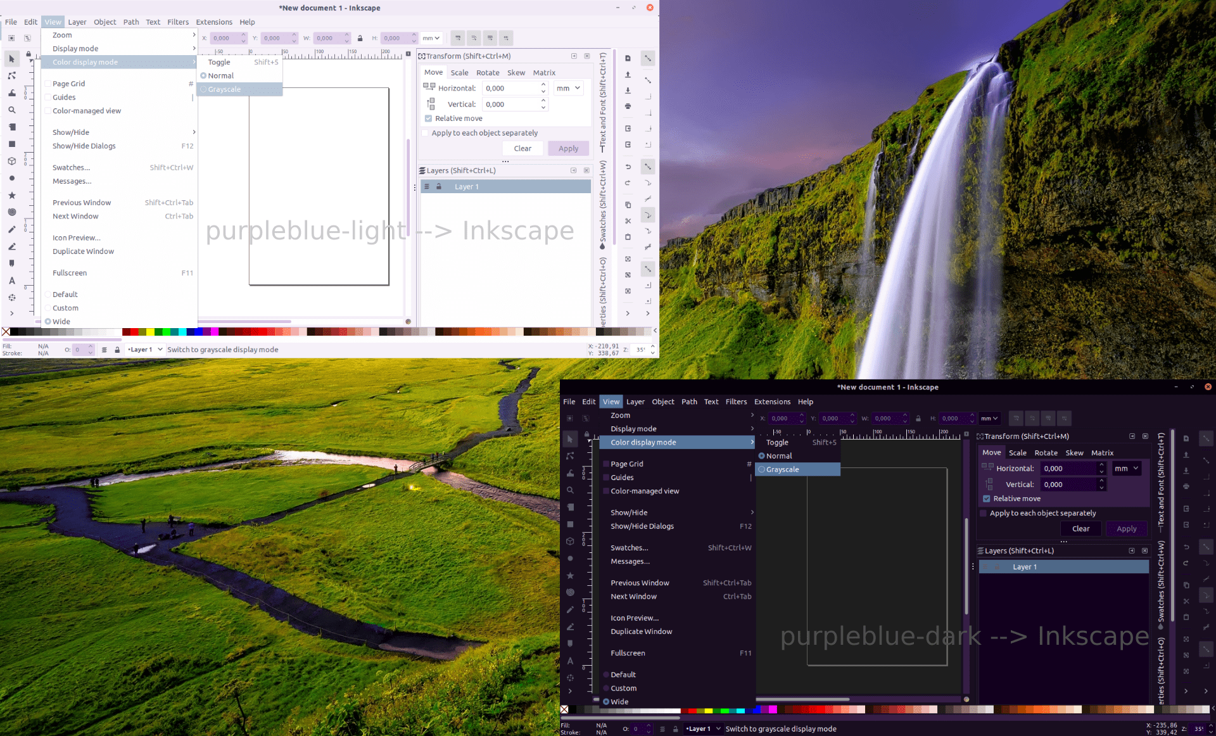Choose Duplicate Window in light View menu
1216x736 pixels.
[x=119, y=251]
